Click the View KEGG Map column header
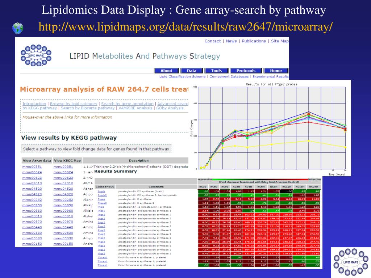 point(67,160)
